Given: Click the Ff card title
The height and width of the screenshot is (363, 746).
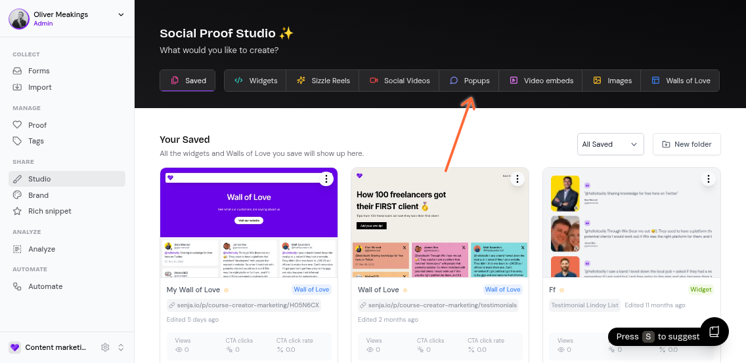Looking at the screenshot, I should [552, 290].
